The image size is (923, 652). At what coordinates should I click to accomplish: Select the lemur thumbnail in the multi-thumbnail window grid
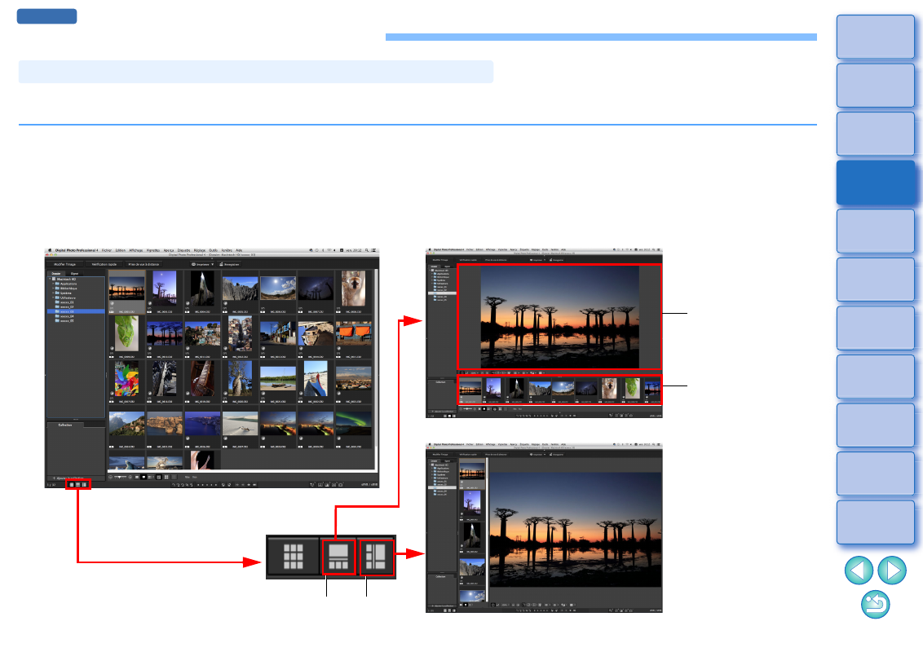click(x=354, y=289)
